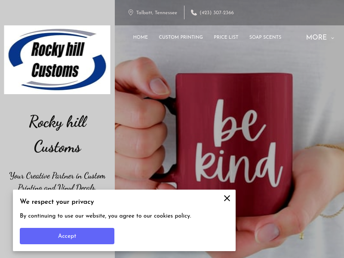
Task: Click the Rocky hill Customs logo image
Action: tap(57, 60)
